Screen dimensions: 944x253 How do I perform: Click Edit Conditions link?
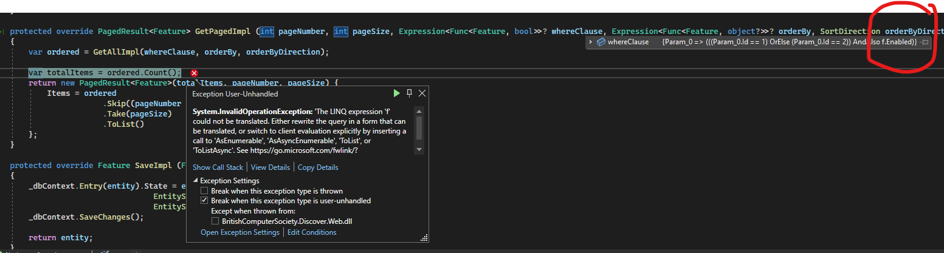[x=312, y=232]
